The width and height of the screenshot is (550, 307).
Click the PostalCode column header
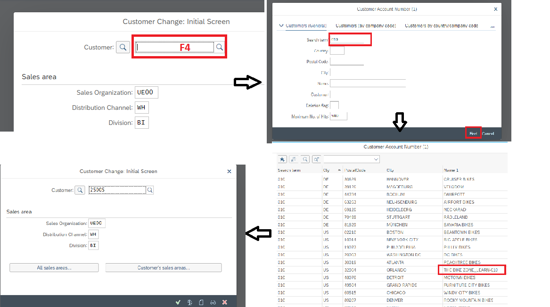click(355, 170)
